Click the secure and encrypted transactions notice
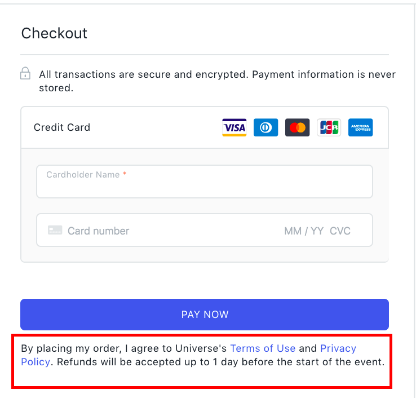 click(x=217, y=75)
